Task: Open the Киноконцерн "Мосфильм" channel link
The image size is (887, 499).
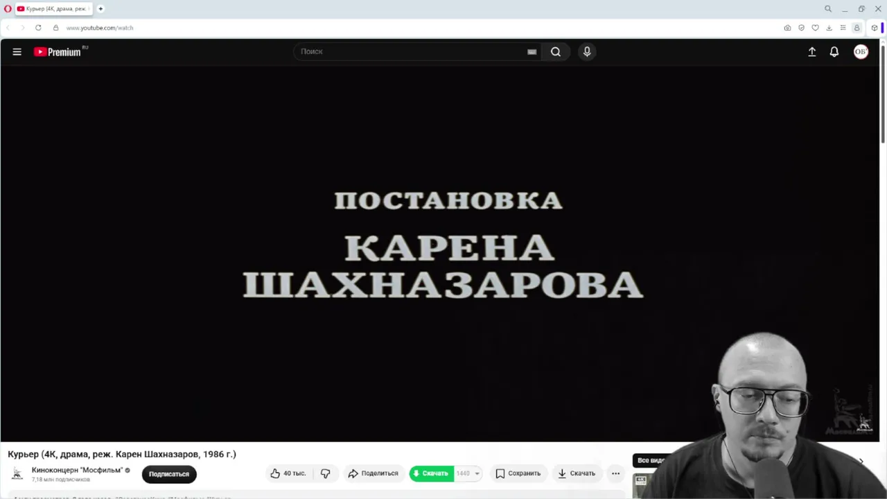Action: pyautogui.click(x=77, y=470)
